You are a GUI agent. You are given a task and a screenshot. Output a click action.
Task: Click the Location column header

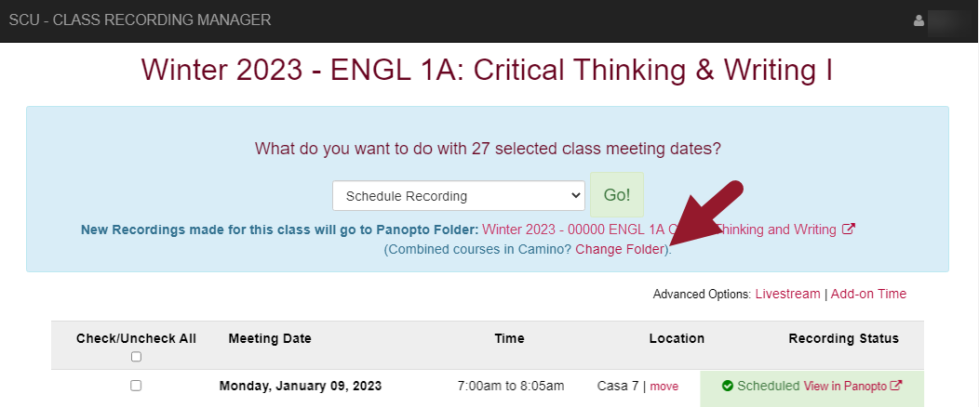(x=677, y=338)
